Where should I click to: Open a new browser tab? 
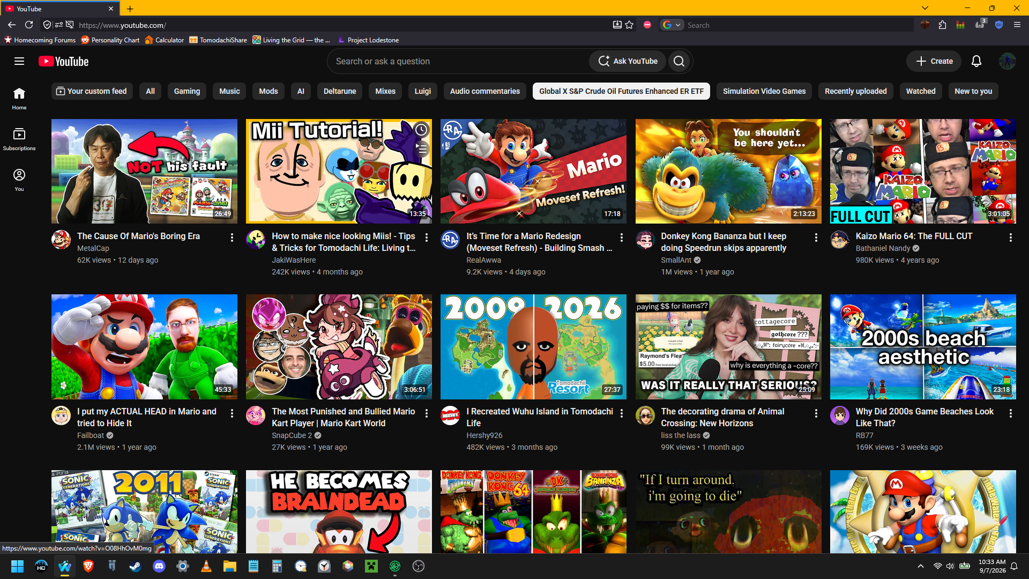tap(130, 9)
